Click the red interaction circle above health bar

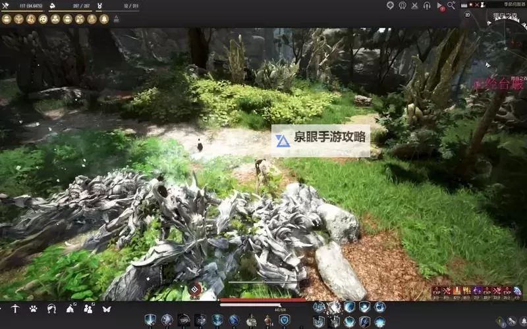(x=194, y=290)
